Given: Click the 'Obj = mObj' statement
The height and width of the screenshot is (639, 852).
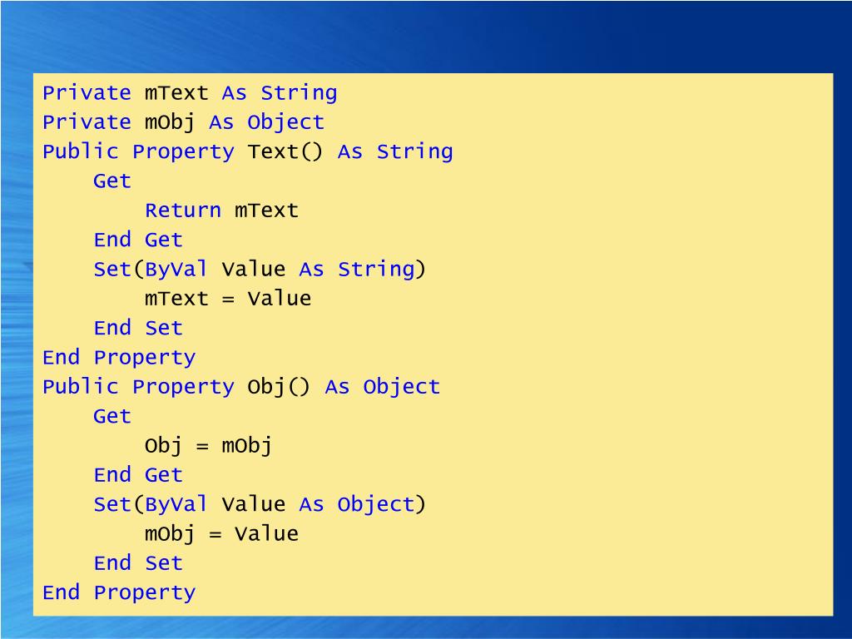Looking at the screenshot, I should (x=209, y=446).
